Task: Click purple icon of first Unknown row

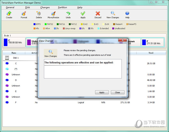Action: click(7, 74)
